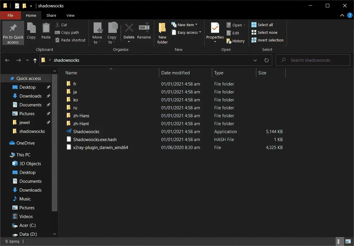Open the Easy access dropdown
The height and width of the screenshot is (246, 354).
186,33
